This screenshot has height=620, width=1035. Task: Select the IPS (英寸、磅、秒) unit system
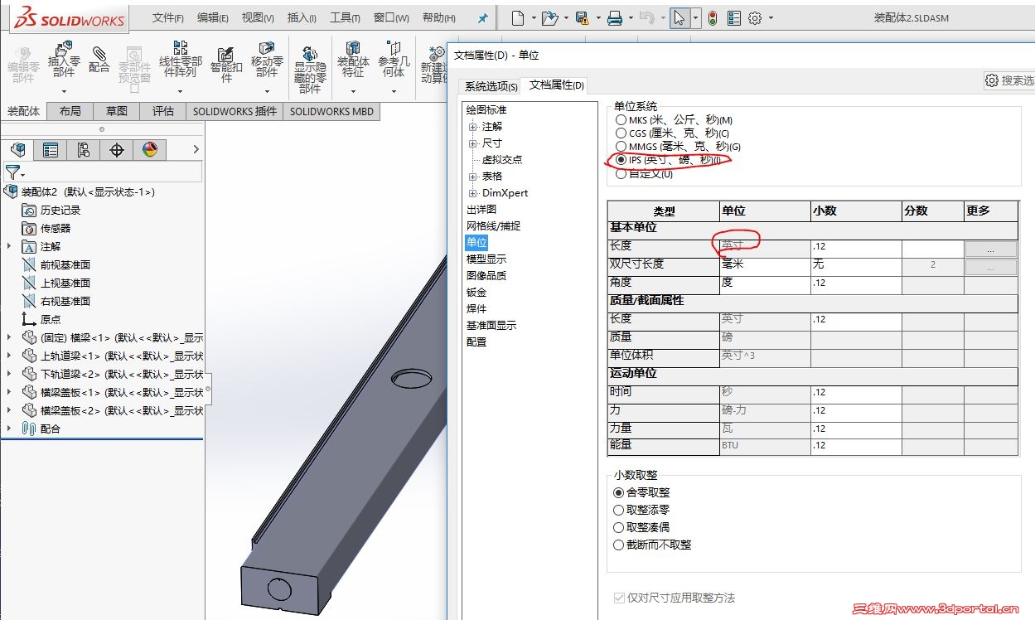pyautogui.click(x=621, y=159)
